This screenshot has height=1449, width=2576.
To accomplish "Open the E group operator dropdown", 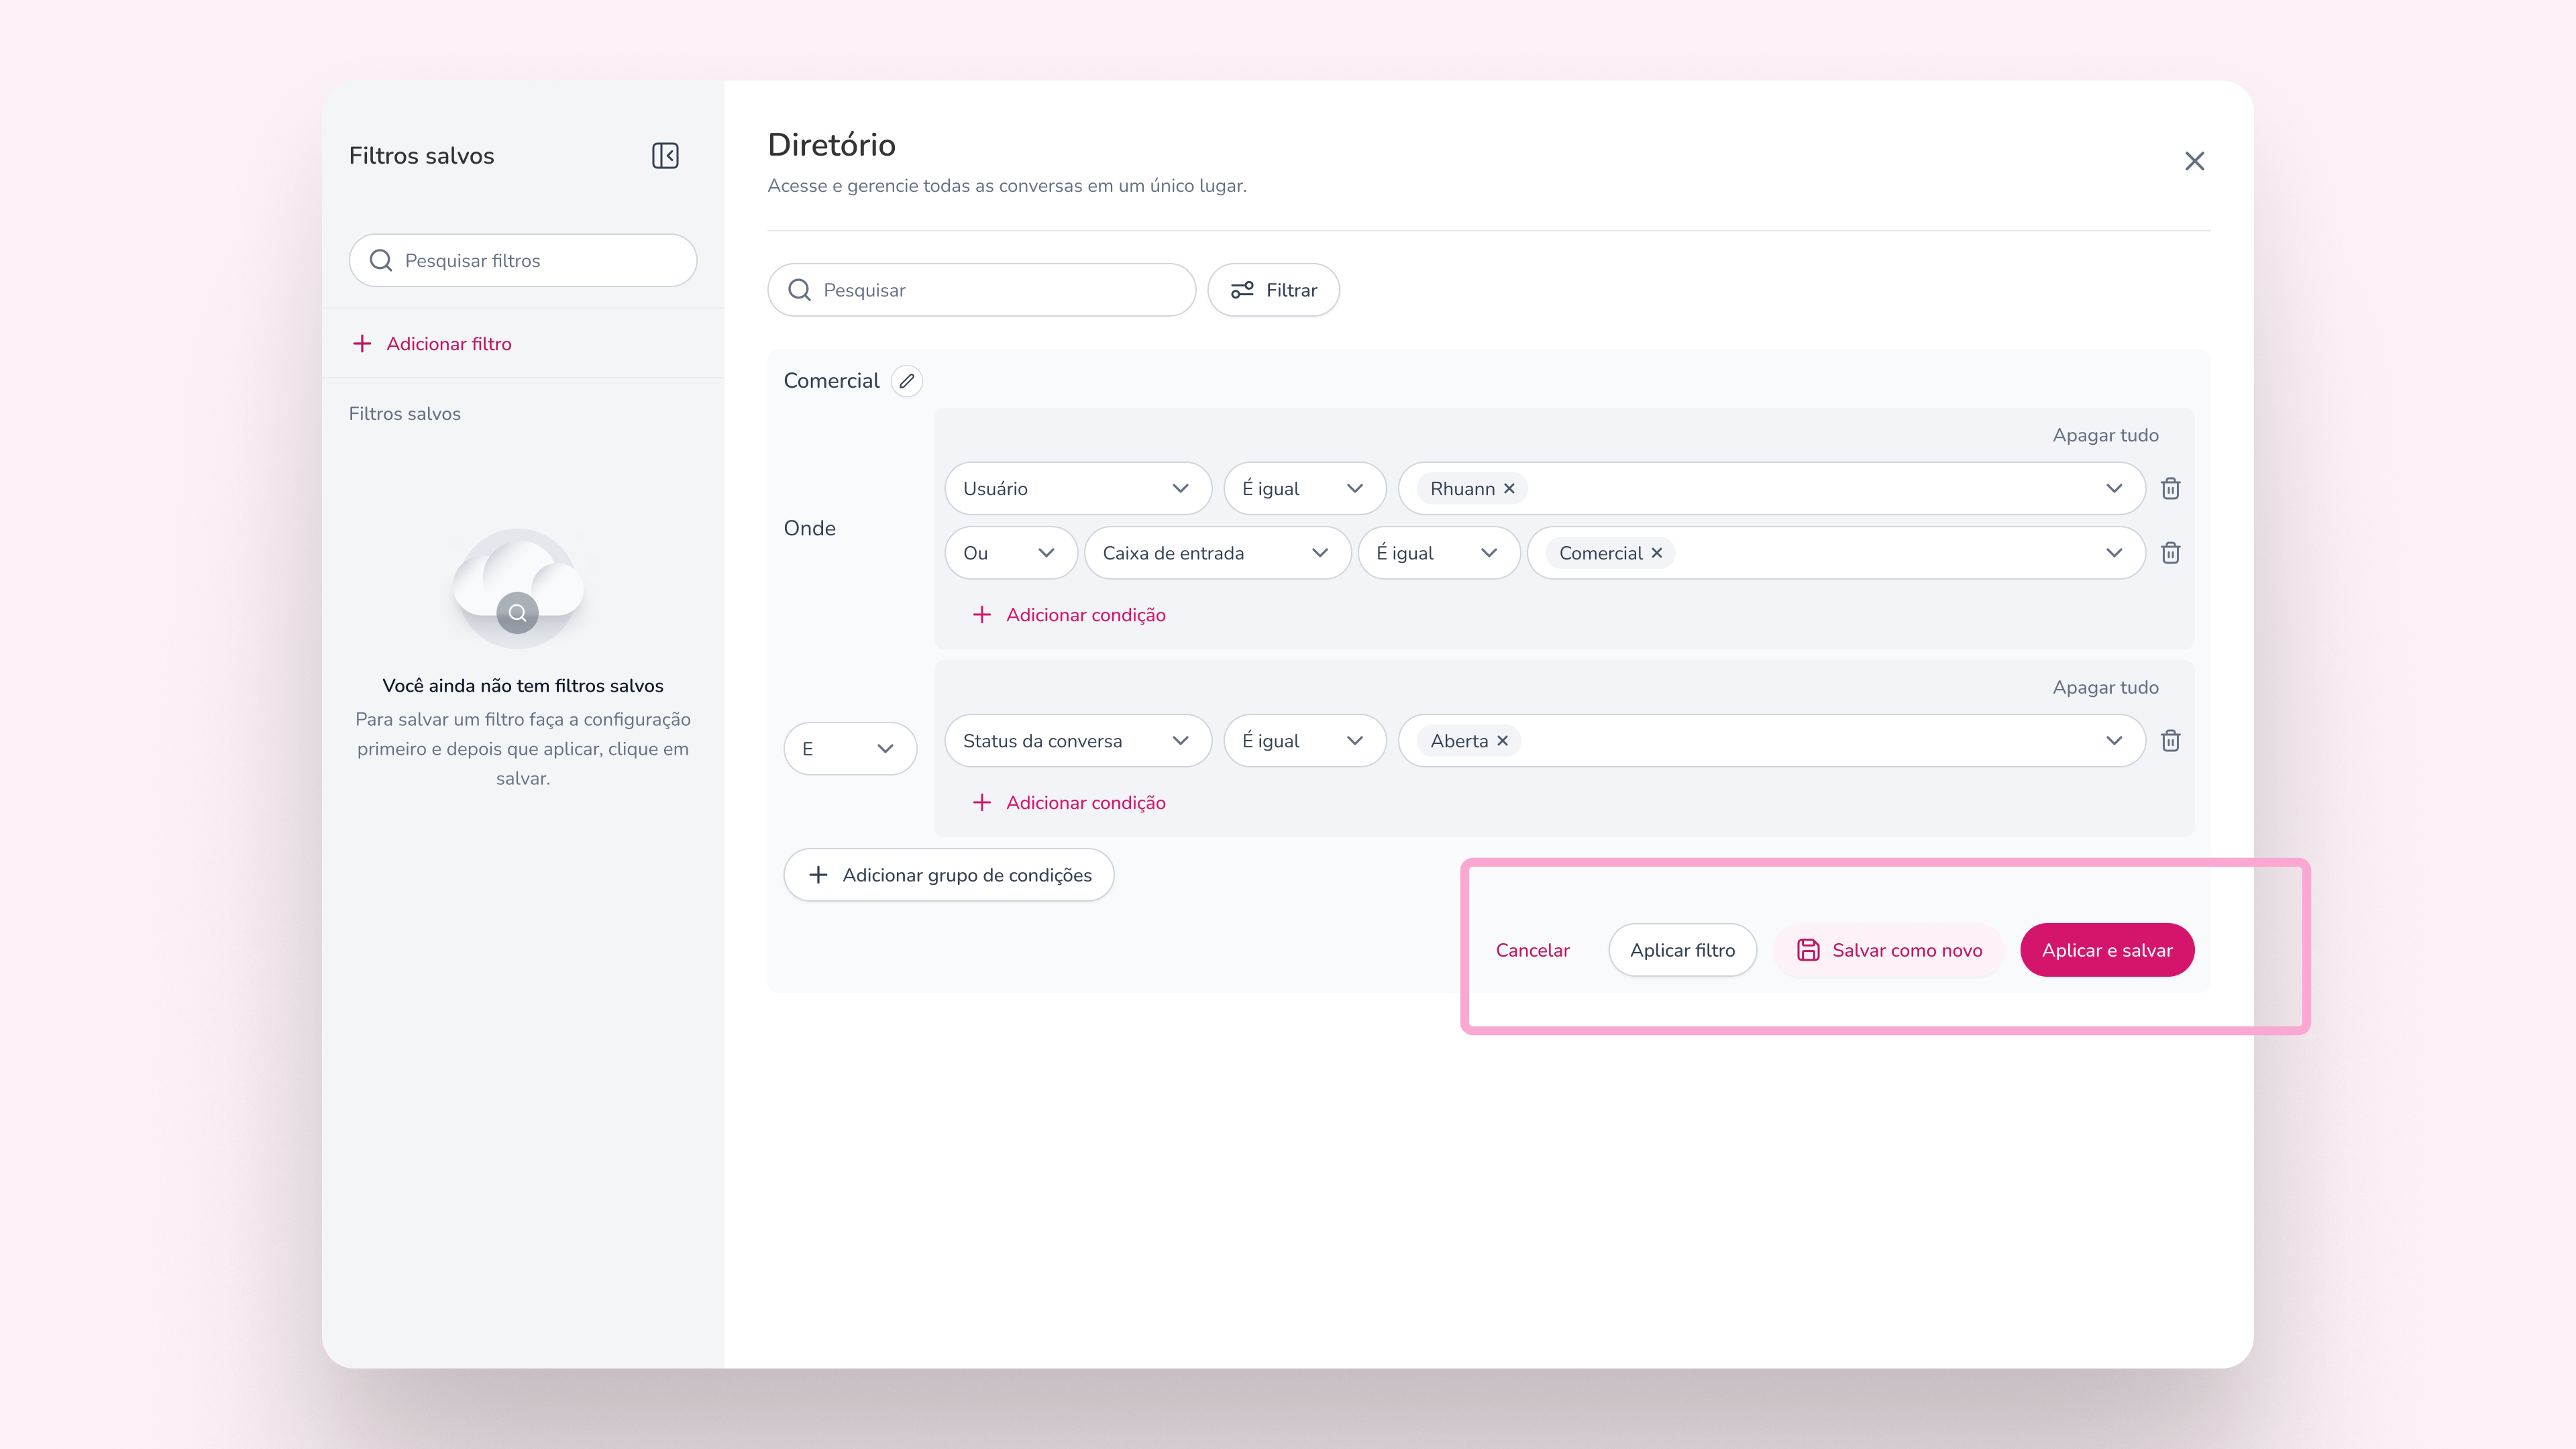I will coord(850,749).
